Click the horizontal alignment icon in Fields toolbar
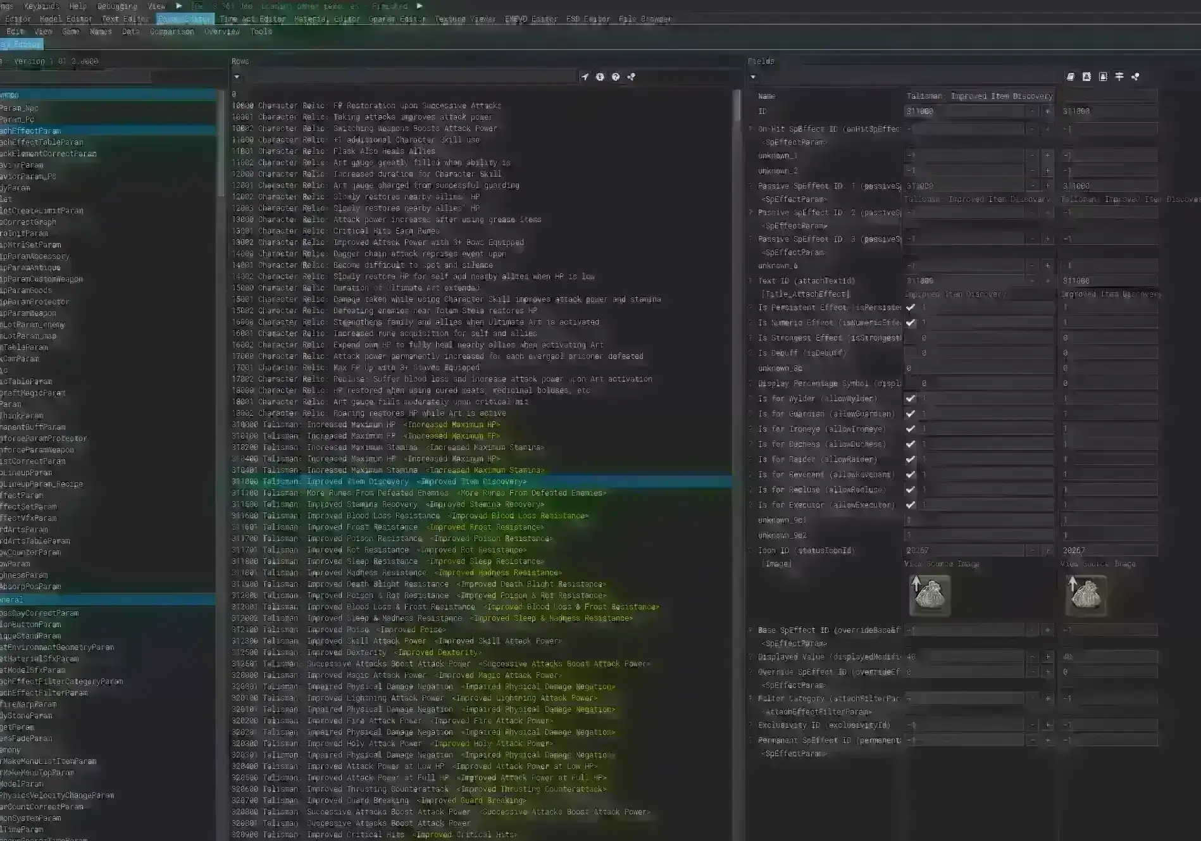 pos(1119,77)
